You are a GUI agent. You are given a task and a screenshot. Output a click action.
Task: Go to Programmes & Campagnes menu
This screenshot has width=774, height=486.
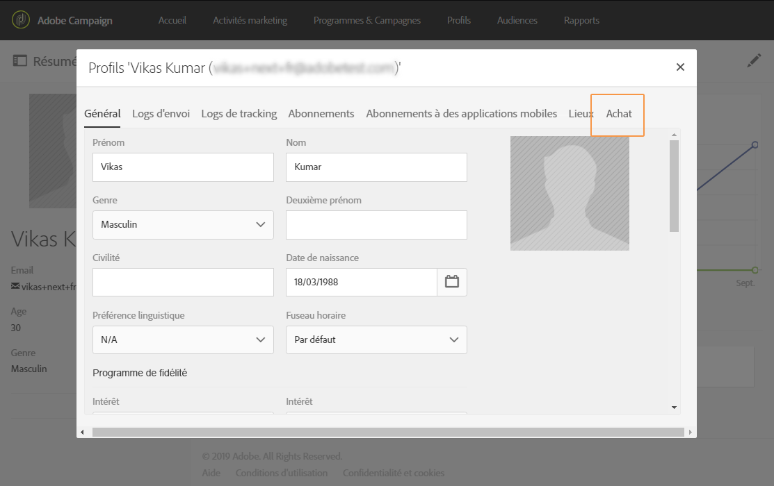pyautogui.click(x=367, y=21)
